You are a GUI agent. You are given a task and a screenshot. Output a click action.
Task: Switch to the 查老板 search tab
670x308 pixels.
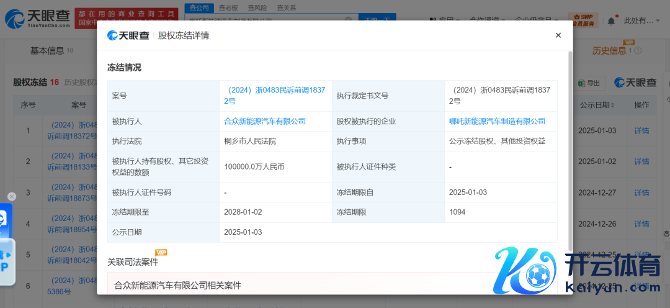pos(229,7)
